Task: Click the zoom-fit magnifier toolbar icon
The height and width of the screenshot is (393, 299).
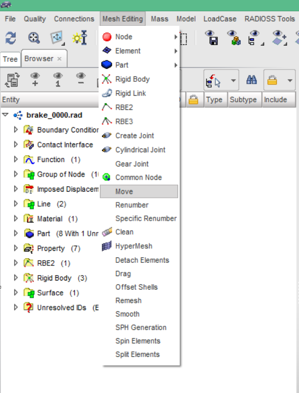Action: [34, 38]
